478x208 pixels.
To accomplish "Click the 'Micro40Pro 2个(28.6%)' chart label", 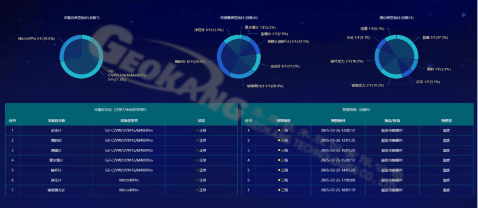I will [36, 38].
